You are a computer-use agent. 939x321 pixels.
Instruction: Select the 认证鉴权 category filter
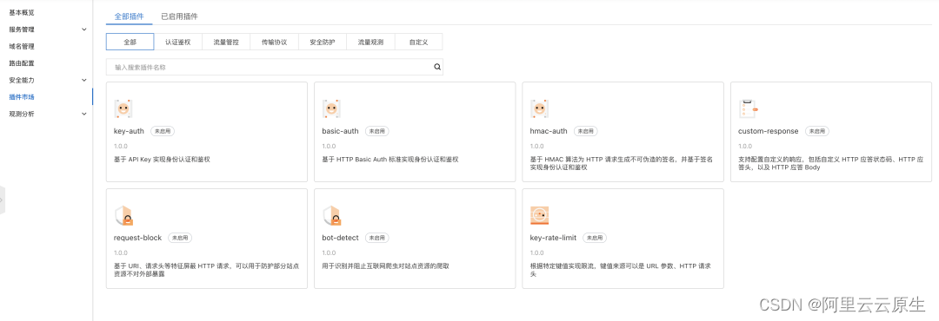(x=178, y=42)
